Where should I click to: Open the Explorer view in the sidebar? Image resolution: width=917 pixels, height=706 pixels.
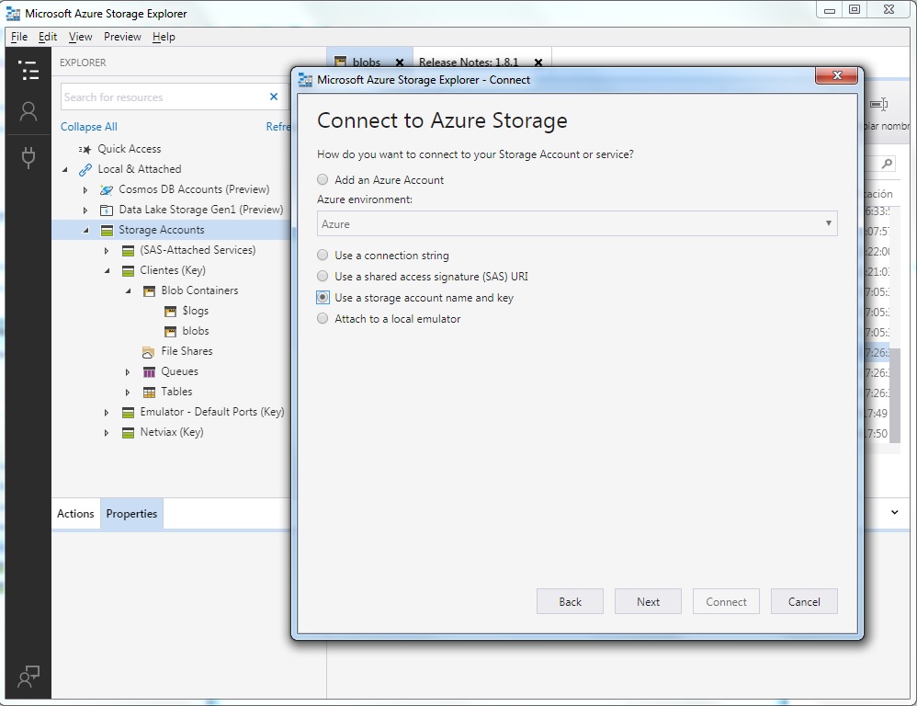click(x=28, y=70)
